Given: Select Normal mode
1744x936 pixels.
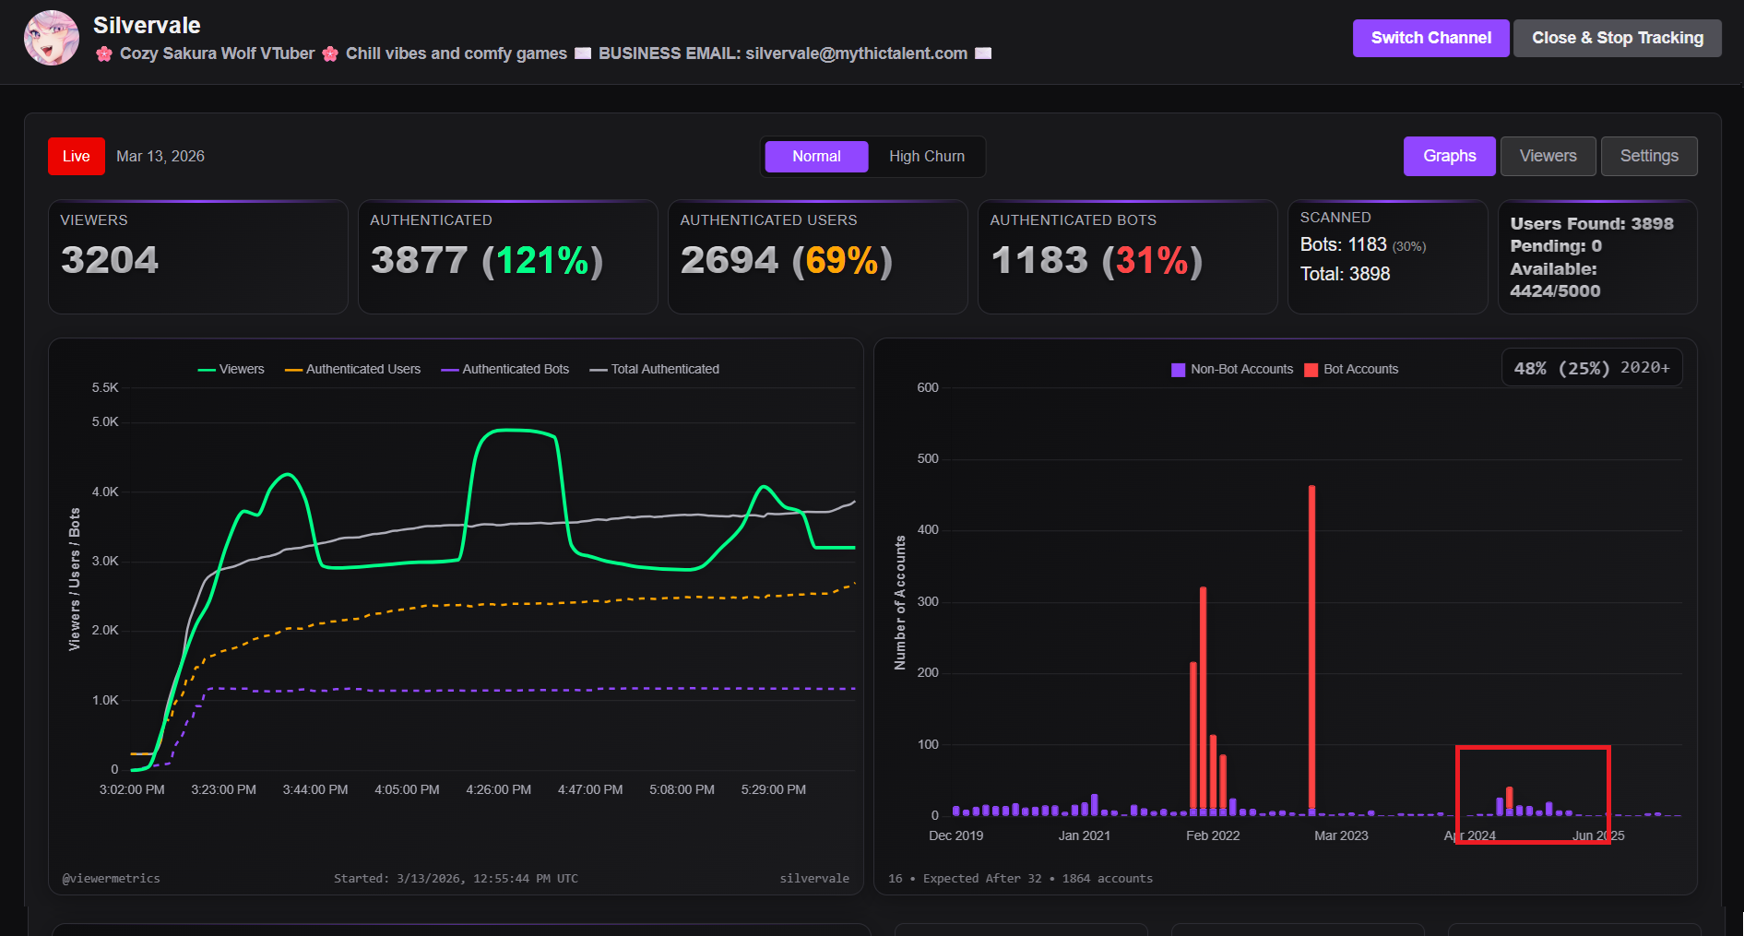Looking at the screenshot, I should tap(816, 157).
